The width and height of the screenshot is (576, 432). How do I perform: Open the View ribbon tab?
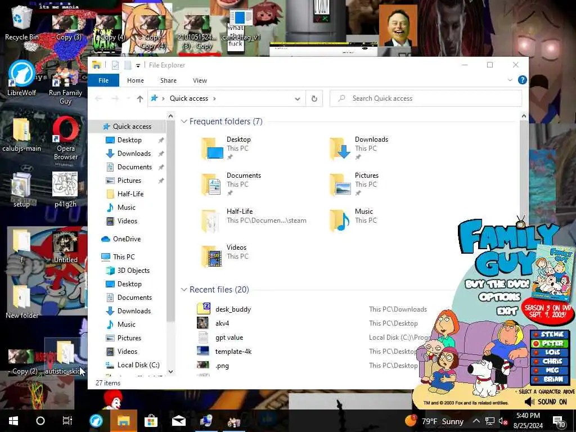[x=200, y=80]
